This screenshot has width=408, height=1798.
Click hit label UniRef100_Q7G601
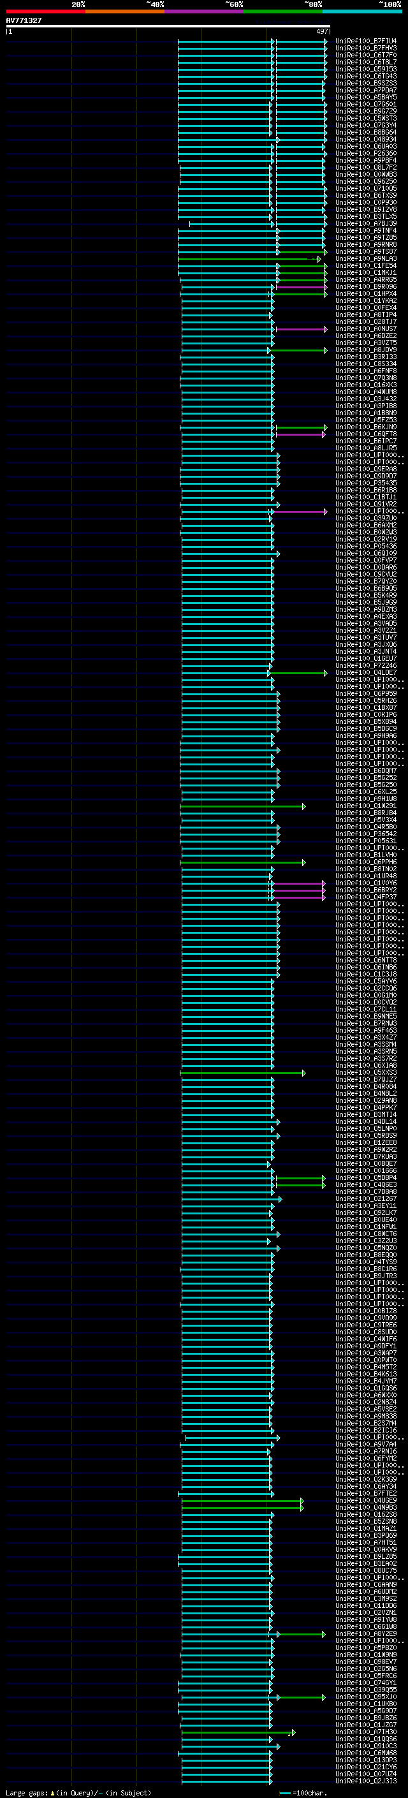point(366,104)
